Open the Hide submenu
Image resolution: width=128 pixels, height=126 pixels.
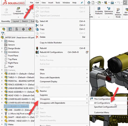(x=62, y=70)
